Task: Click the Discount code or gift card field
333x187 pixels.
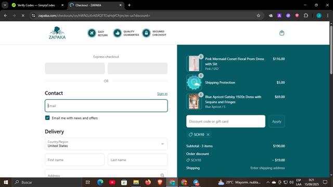Action: tap(226, 121)
